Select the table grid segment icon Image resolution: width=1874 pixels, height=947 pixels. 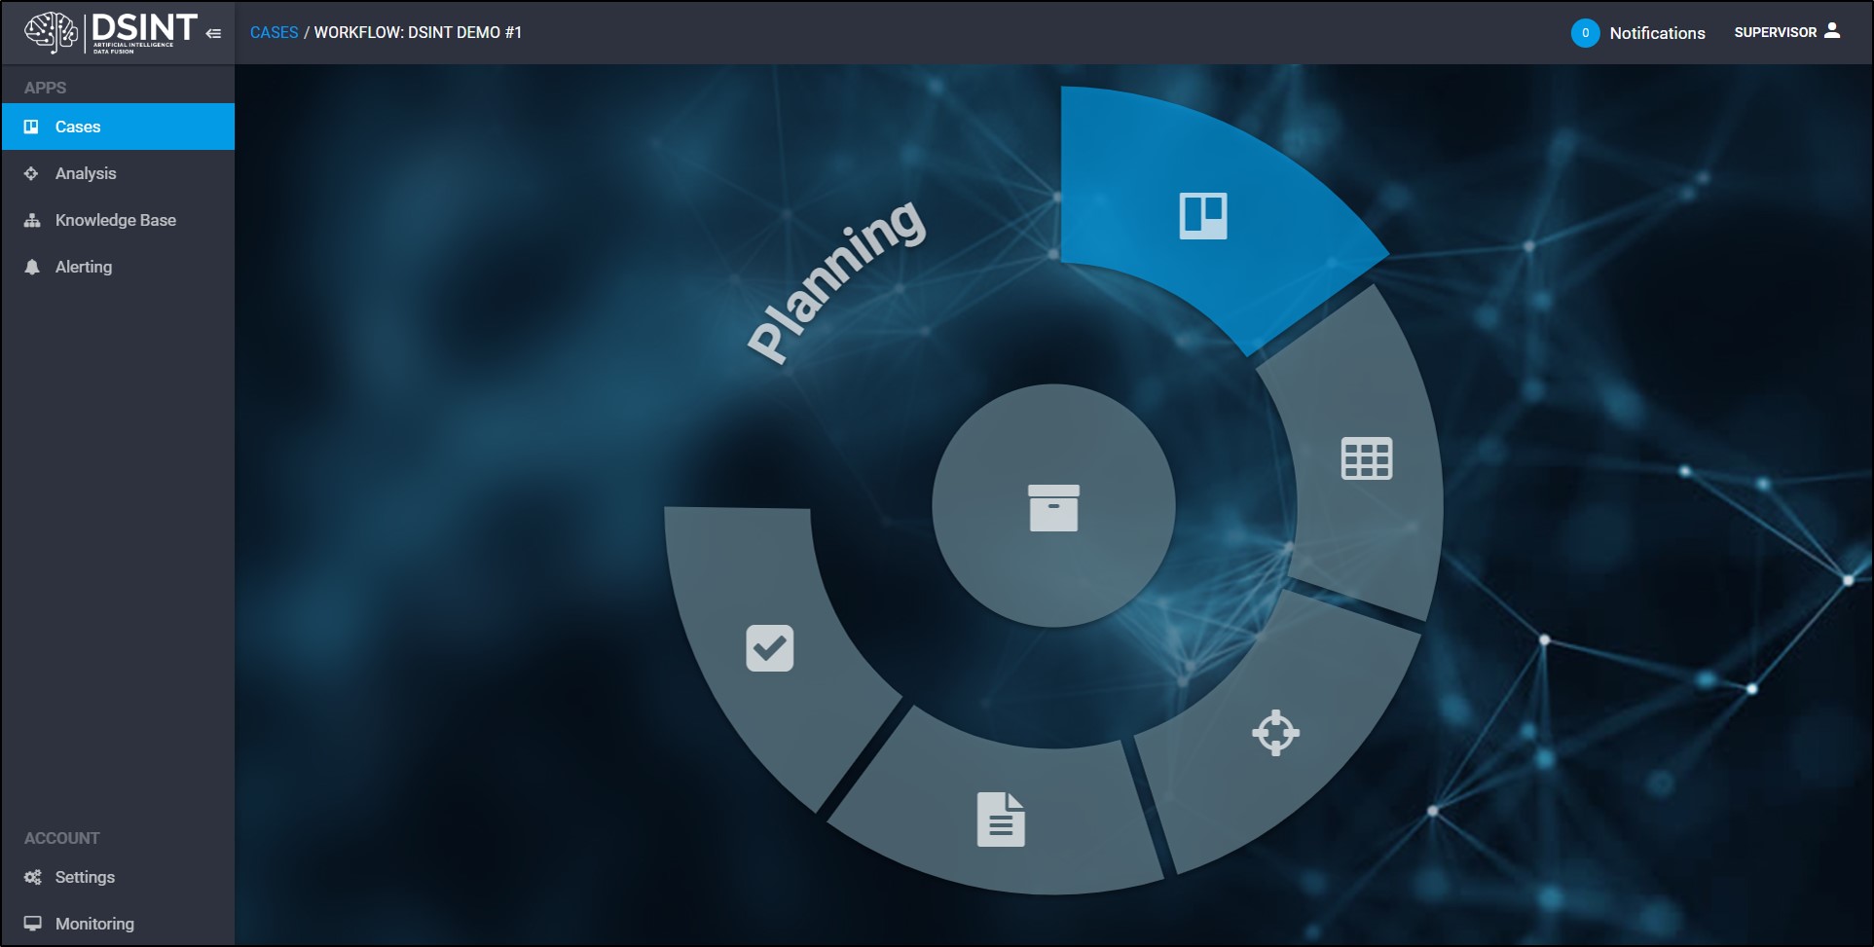tap(1367, 458)
